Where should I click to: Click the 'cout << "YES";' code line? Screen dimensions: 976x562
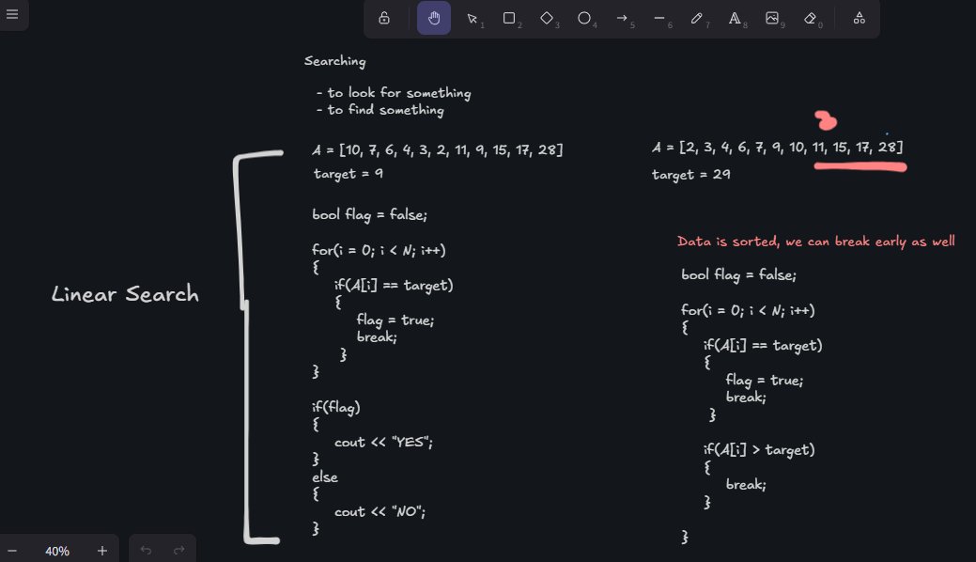(383, 442)
